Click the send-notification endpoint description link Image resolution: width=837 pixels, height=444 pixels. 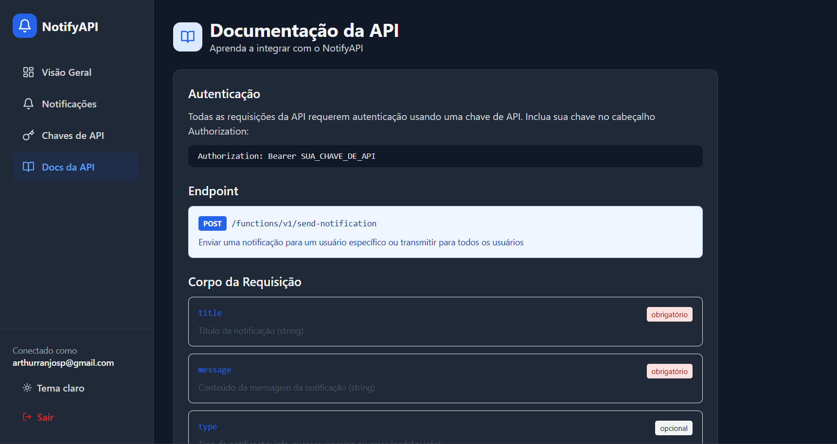click(361, 242)
